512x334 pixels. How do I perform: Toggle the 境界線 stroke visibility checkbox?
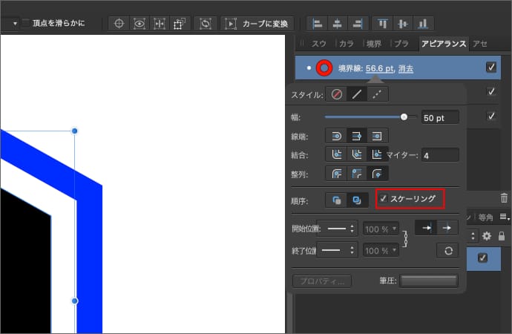tap(491, 68)
